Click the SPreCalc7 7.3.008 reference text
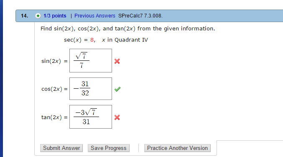 140,16
